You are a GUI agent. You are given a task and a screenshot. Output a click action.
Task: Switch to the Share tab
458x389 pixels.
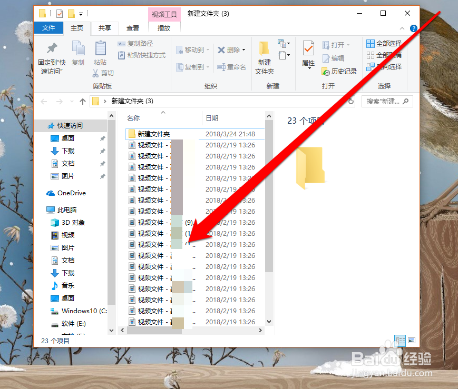[x=104, y=28]
